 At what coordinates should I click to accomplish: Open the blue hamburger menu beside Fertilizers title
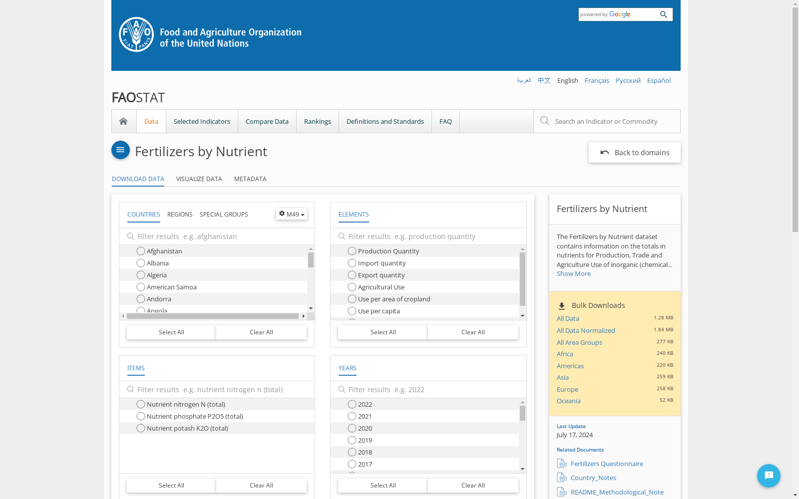(x=120, y=150)
